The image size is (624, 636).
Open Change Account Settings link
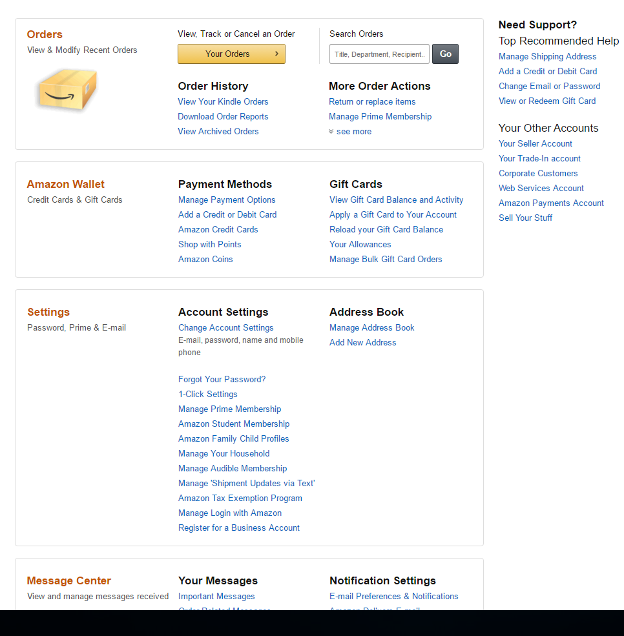pyautogui.click(x=225, y=328)
